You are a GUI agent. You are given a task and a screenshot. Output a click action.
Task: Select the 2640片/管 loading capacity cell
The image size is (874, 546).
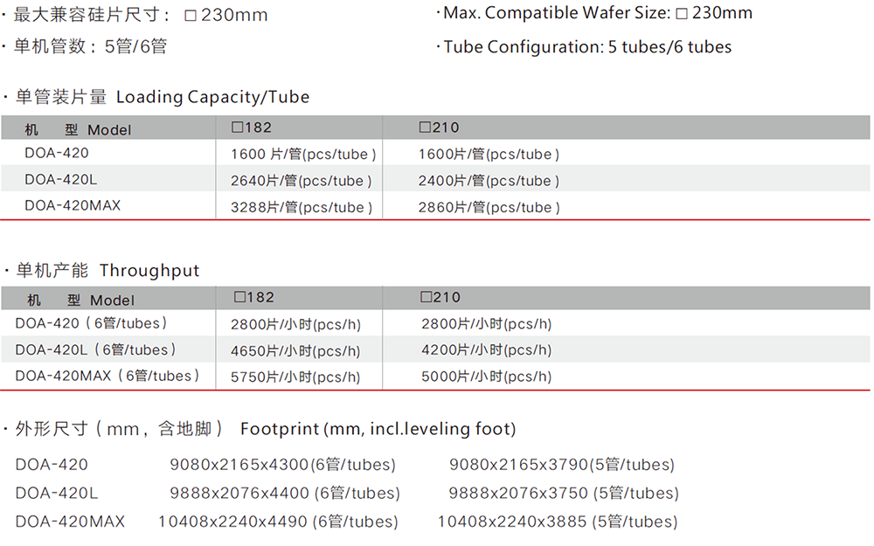point(302,181)
